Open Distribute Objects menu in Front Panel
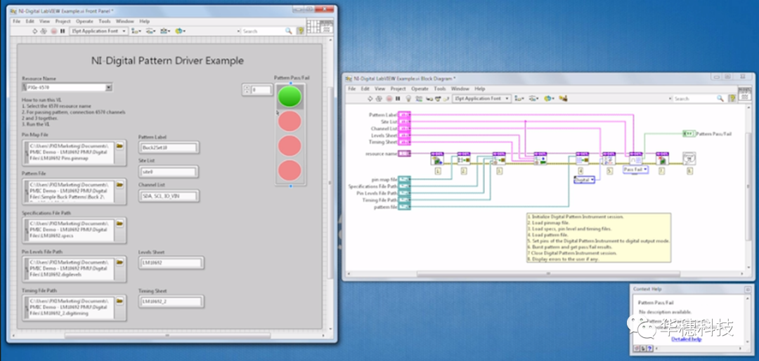759x361 pixels. (x=150, y=31)
